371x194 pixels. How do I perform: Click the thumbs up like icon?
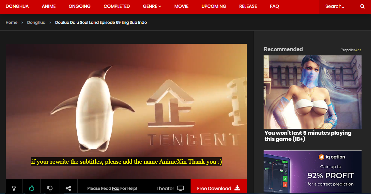click(x=32, y=188)
